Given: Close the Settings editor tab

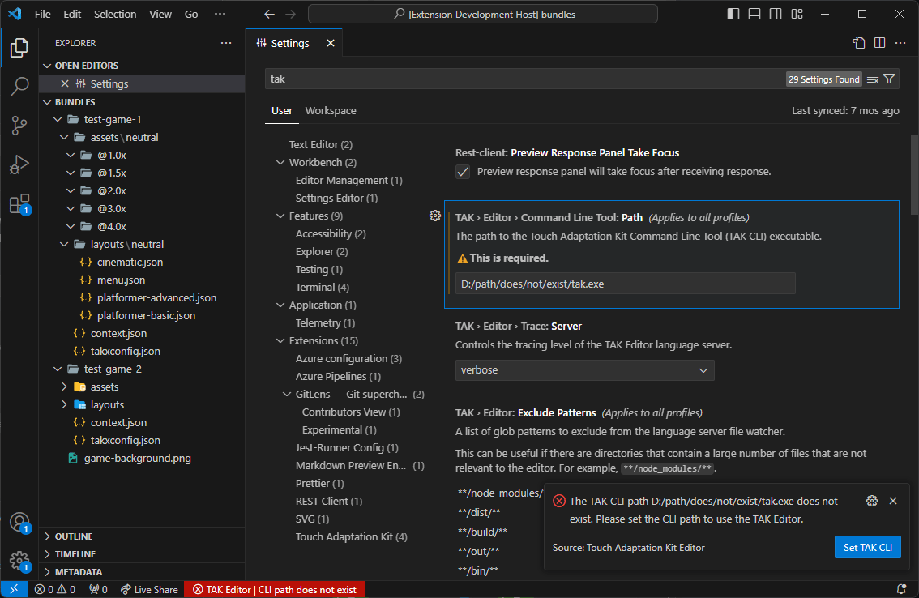Looking at the screenshot, I should pos(331,44).
